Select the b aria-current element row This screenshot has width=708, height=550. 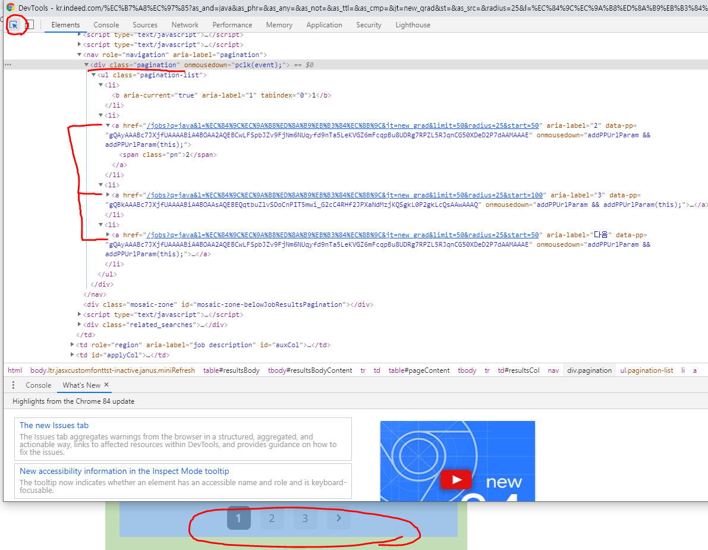[221, 95]
